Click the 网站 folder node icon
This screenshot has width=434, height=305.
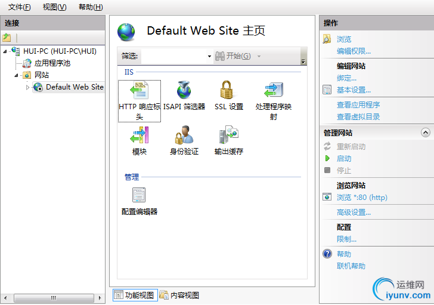pyautogui.click(x=27, y=75)
